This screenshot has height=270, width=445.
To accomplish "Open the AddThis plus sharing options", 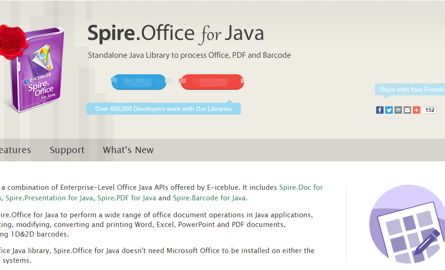I will tap(416, 110).
